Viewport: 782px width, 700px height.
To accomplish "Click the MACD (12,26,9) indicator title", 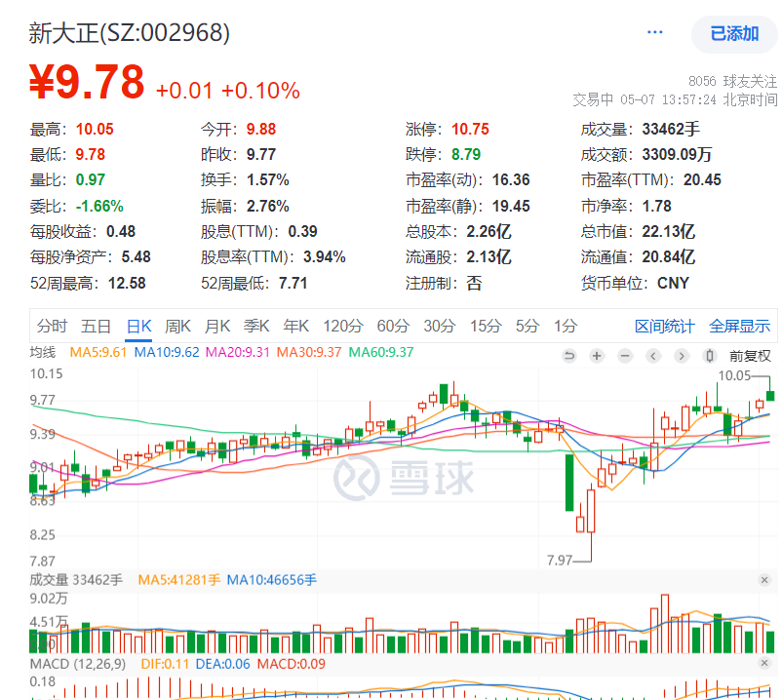I will pos(78,664).
